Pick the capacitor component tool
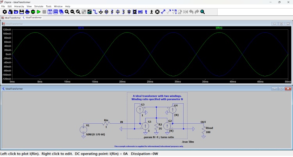 [118, 12]
